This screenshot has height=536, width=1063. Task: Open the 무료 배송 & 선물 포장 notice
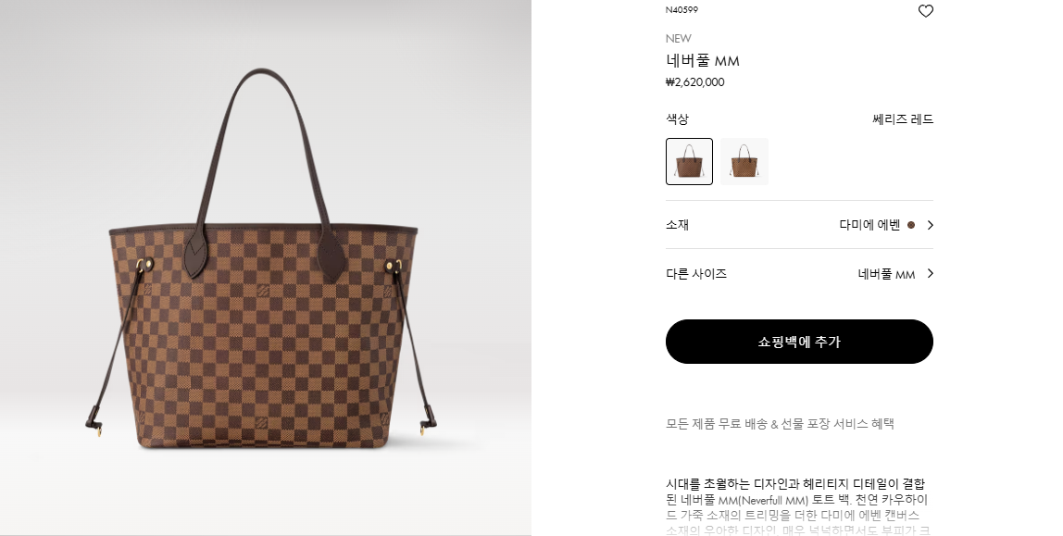[x=780, y=423]
